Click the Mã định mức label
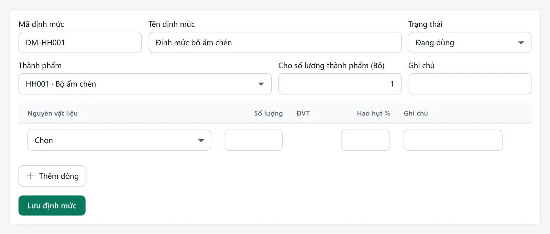This screenshot has height=234, width=550. [41, 24]
